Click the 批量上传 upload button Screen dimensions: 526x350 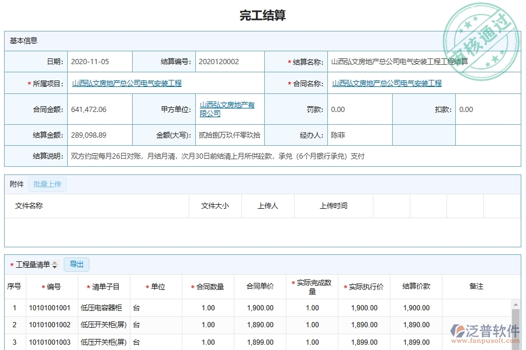[x=47, y=184]
